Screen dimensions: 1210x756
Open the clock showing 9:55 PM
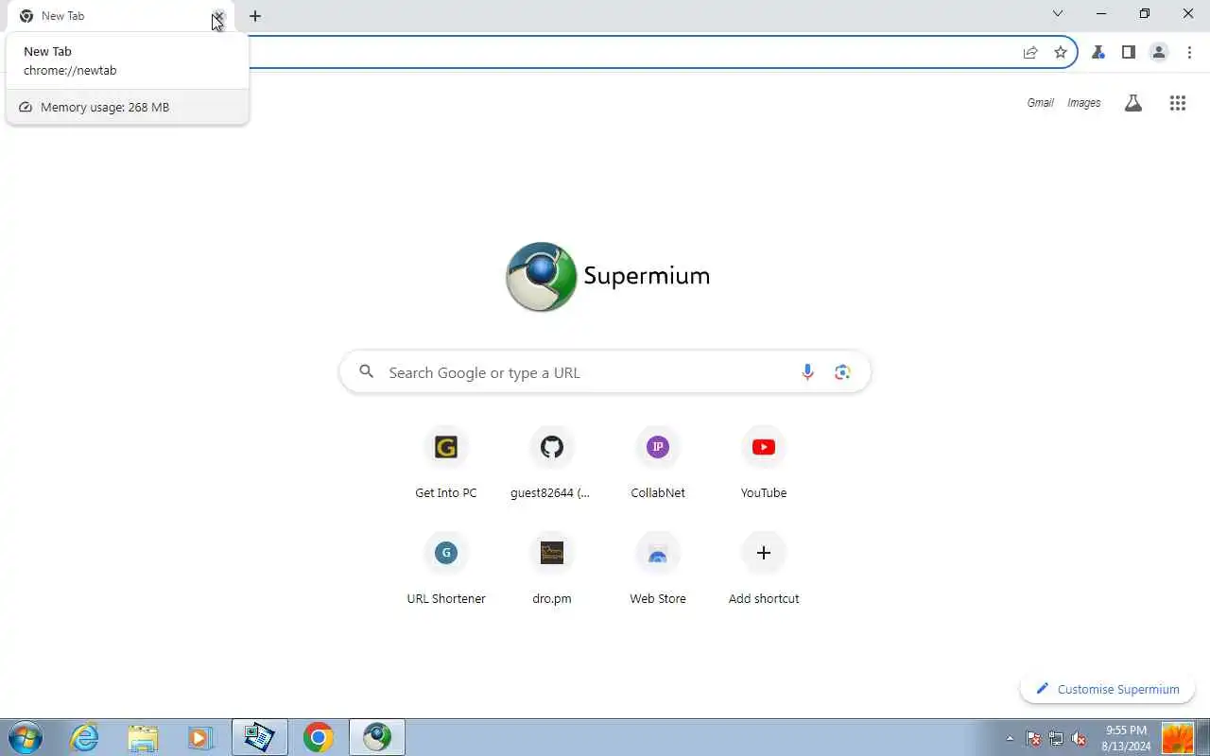1126,738
